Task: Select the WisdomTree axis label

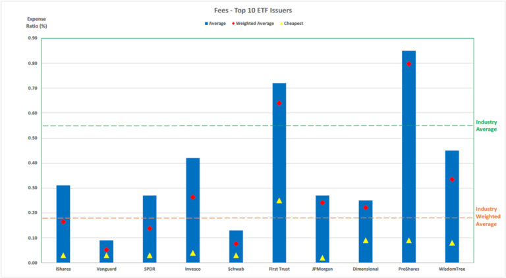Action: click(452, 269)
